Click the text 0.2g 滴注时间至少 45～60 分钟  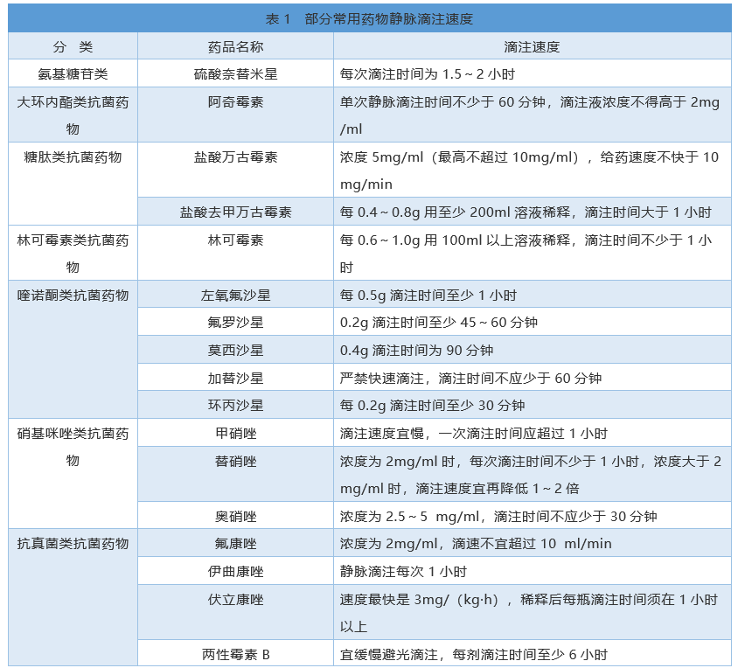(439, 323)
